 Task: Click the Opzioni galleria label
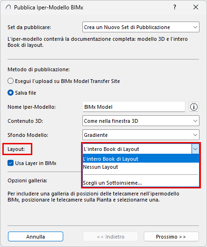tap(27, 180)
